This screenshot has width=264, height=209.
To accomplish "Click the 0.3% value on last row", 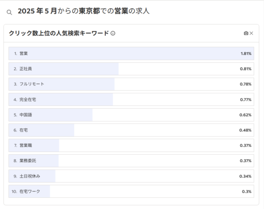I will tap(247, 191).
